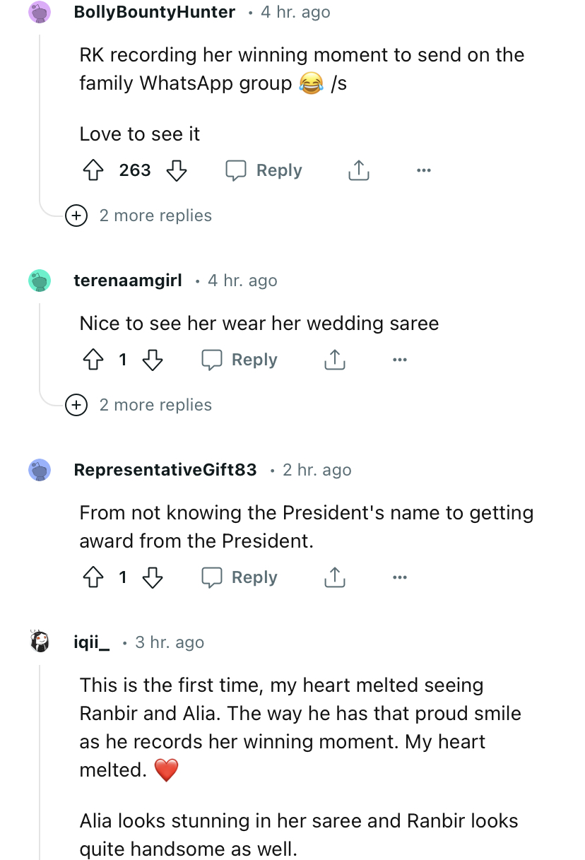Downvote terenaamgirl's comment
Image resolution: width=585 pixels, height=860 pixels.
click(x=152, y=360)
